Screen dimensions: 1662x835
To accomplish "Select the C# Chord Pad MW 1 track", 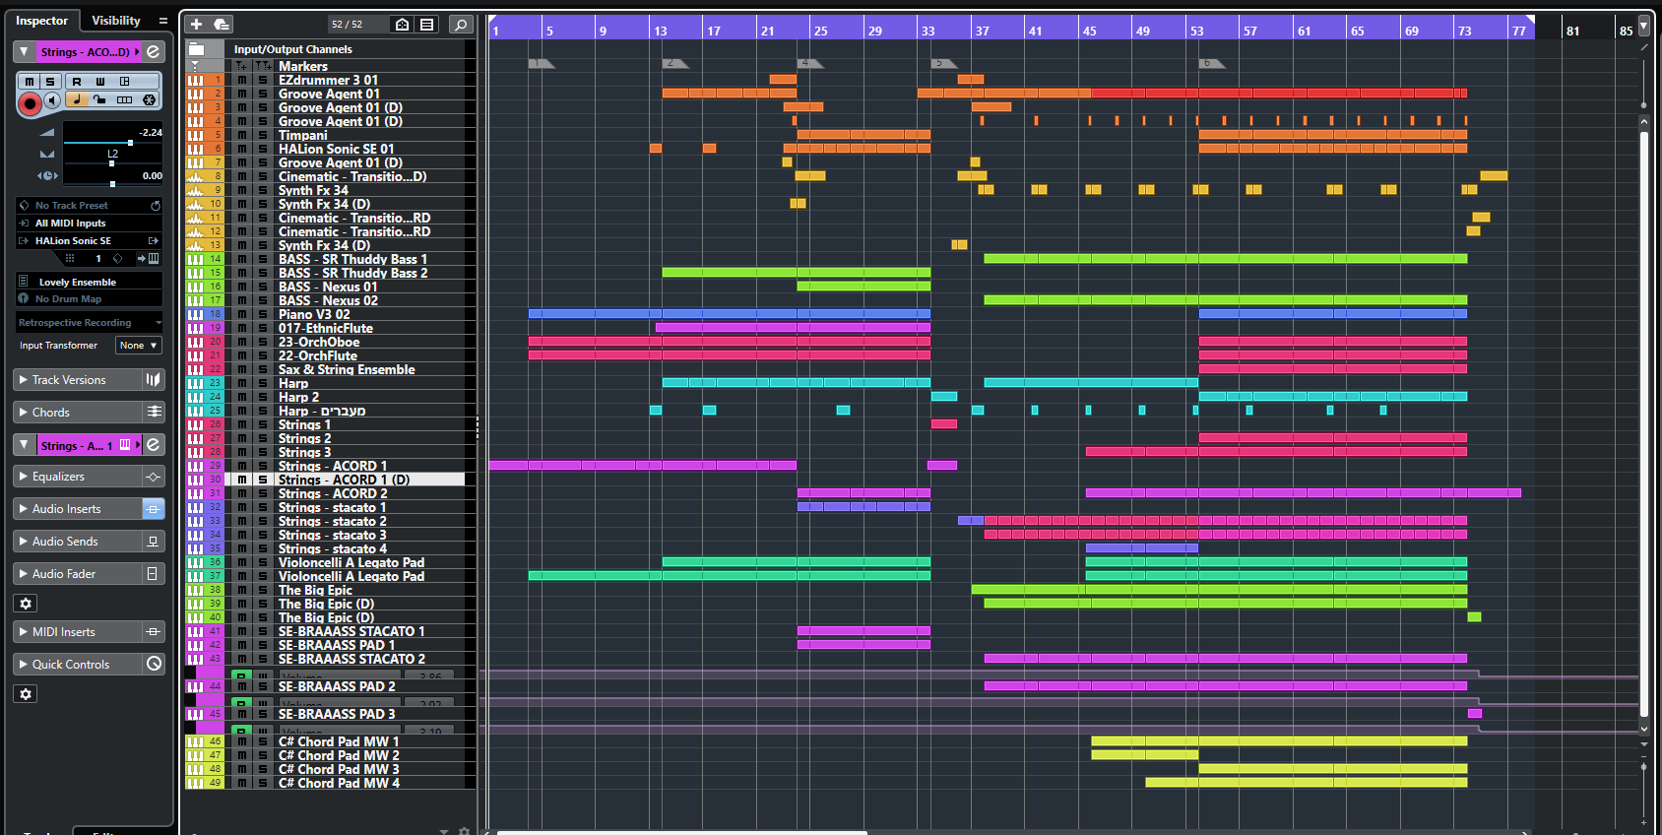I will click(339, 741).
